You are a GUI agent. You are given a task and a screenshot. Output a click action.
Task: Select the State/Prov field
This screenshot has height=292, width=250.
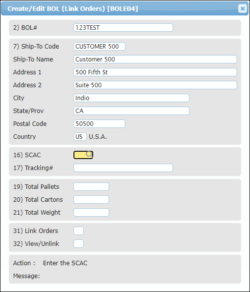point(131,111)
